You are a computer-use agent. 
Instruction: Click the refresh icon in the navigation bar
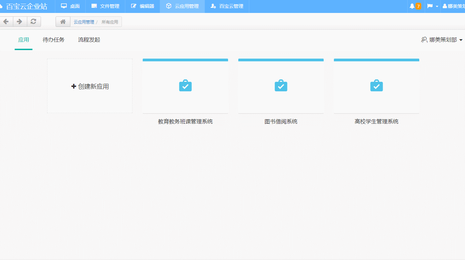pyautogui.click(x=33, y=21)
